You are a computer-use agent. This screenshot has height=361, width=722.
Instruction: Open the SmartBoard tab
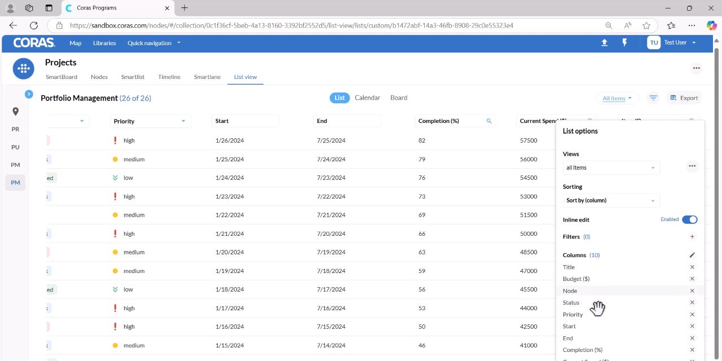coord(61,77)
